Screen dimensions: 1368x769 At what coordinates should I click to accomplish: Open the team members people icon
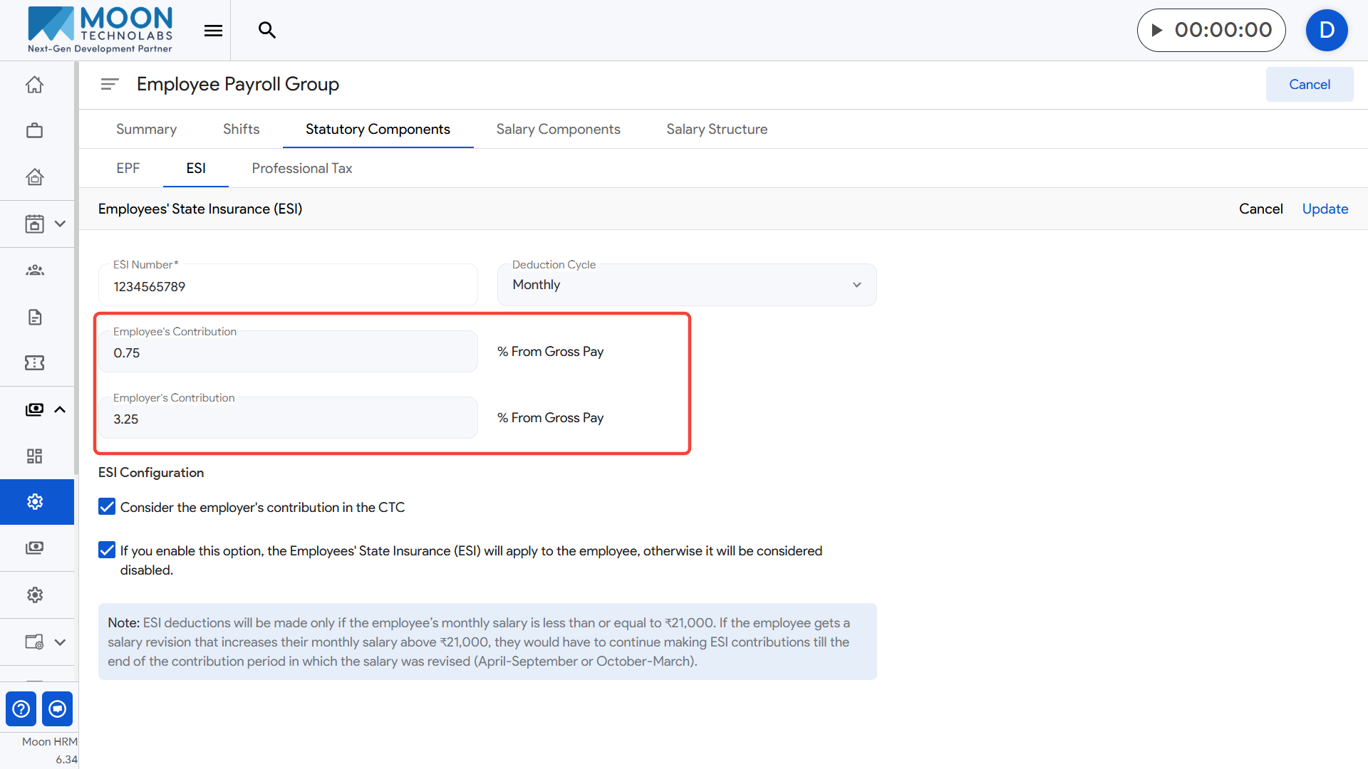click(x=34, y=270)
